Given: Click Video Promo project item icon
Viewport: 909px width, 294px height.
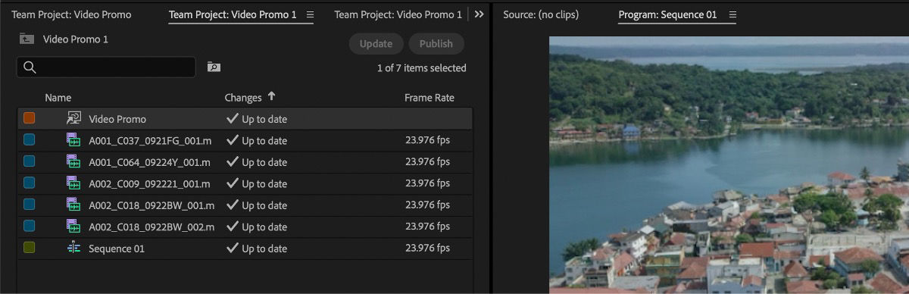Looking at the screenshot, I should 73,118.
